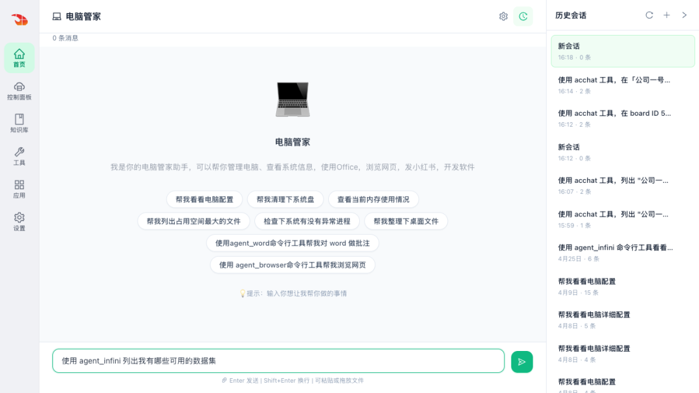
Task: Refresh the 历史会话 list
Action: click(x=649, y=15)
